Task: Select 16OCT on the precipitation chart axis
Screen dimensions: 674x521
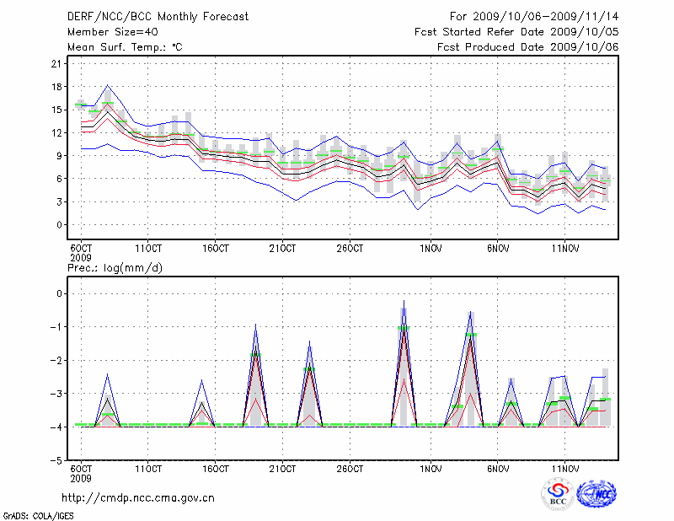Action: 216,468
